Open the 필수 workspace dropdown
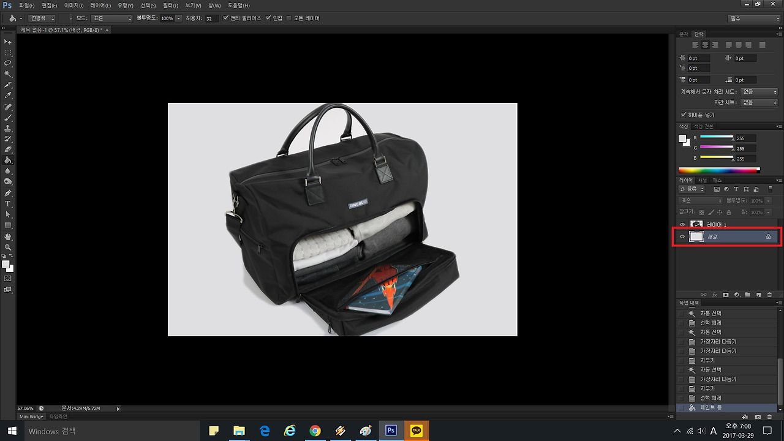Image resolution: width=784 pixels, height=441 pixels. [755, 18]
